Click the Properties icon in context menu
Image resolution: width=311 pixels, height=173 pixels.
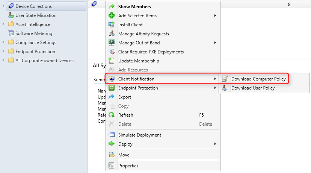coord(112,165)
